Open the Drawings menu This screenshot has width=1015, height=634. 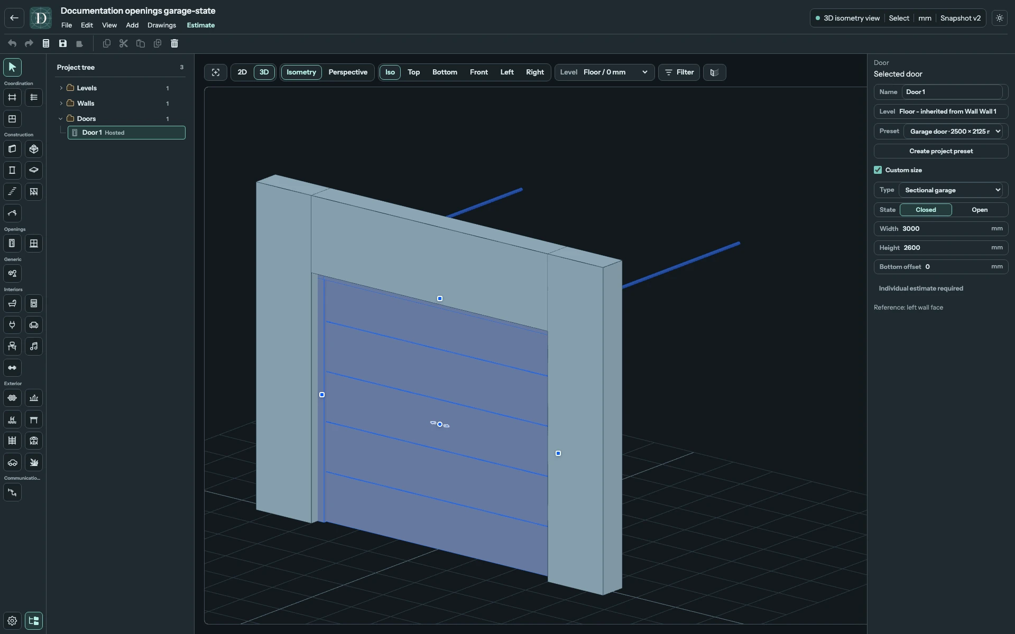click(162, 25)
